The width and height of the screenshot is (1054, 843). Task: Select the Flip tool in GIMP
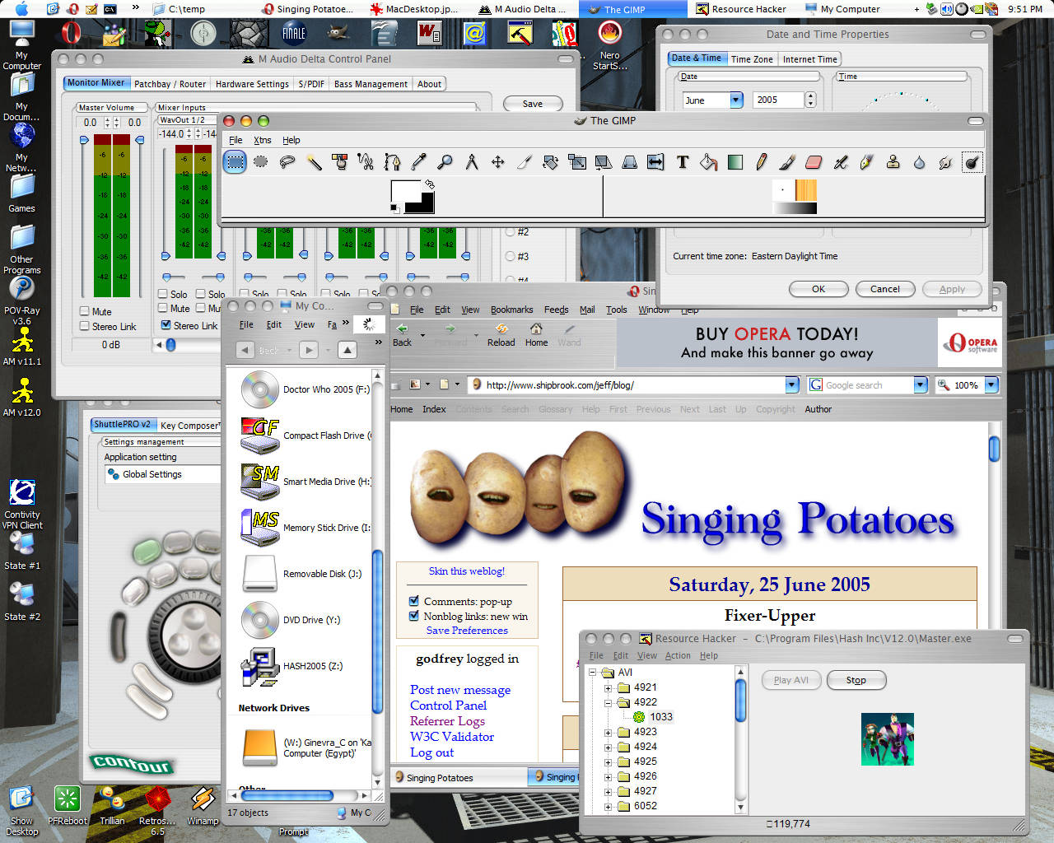coord(656,162)
